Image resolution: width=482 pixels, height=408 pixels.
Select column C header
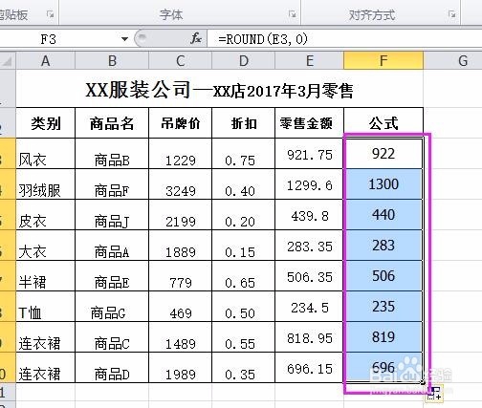(x=181, y=60)
